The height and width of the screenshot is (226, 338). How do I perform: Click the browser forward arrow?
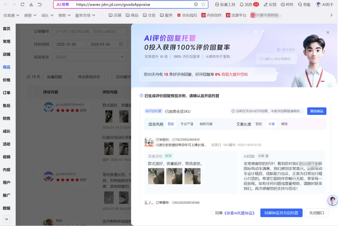point(14,4)
